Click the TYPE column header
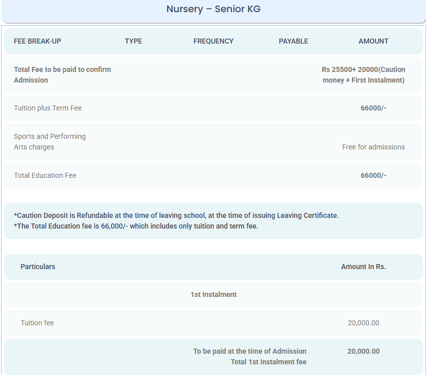 [133, 41]
